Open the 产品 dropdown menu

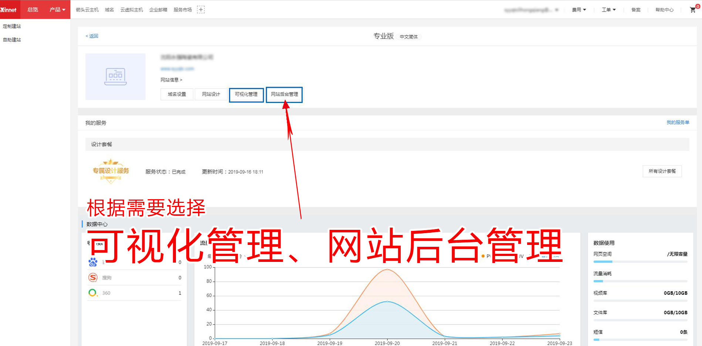(57, 10)
